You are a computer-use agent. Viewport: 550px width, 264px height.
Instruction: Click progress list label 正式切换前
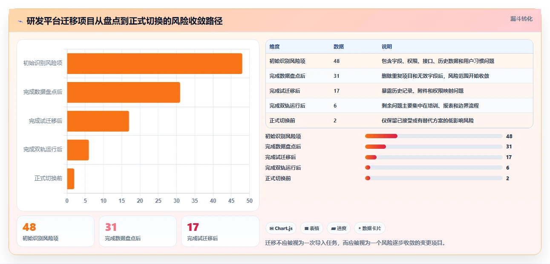pos(278,179)
